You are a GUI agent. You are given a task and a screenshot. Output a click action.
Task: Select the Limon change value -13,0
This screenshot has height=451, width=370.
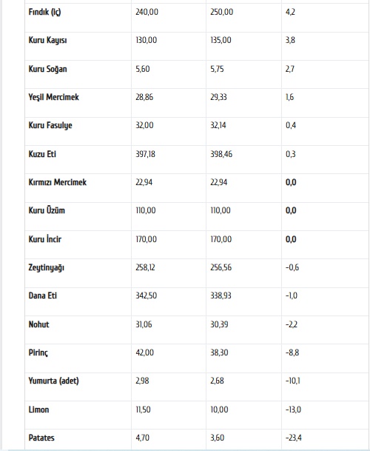[293, 410]
